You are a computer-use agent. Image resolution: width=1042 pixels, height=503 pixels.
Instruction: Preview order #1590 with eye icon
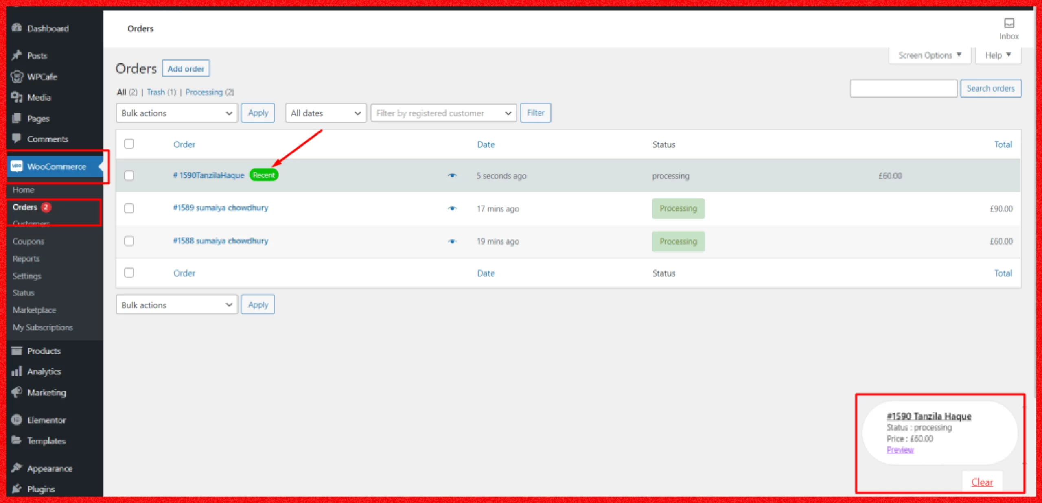(452, 176)
